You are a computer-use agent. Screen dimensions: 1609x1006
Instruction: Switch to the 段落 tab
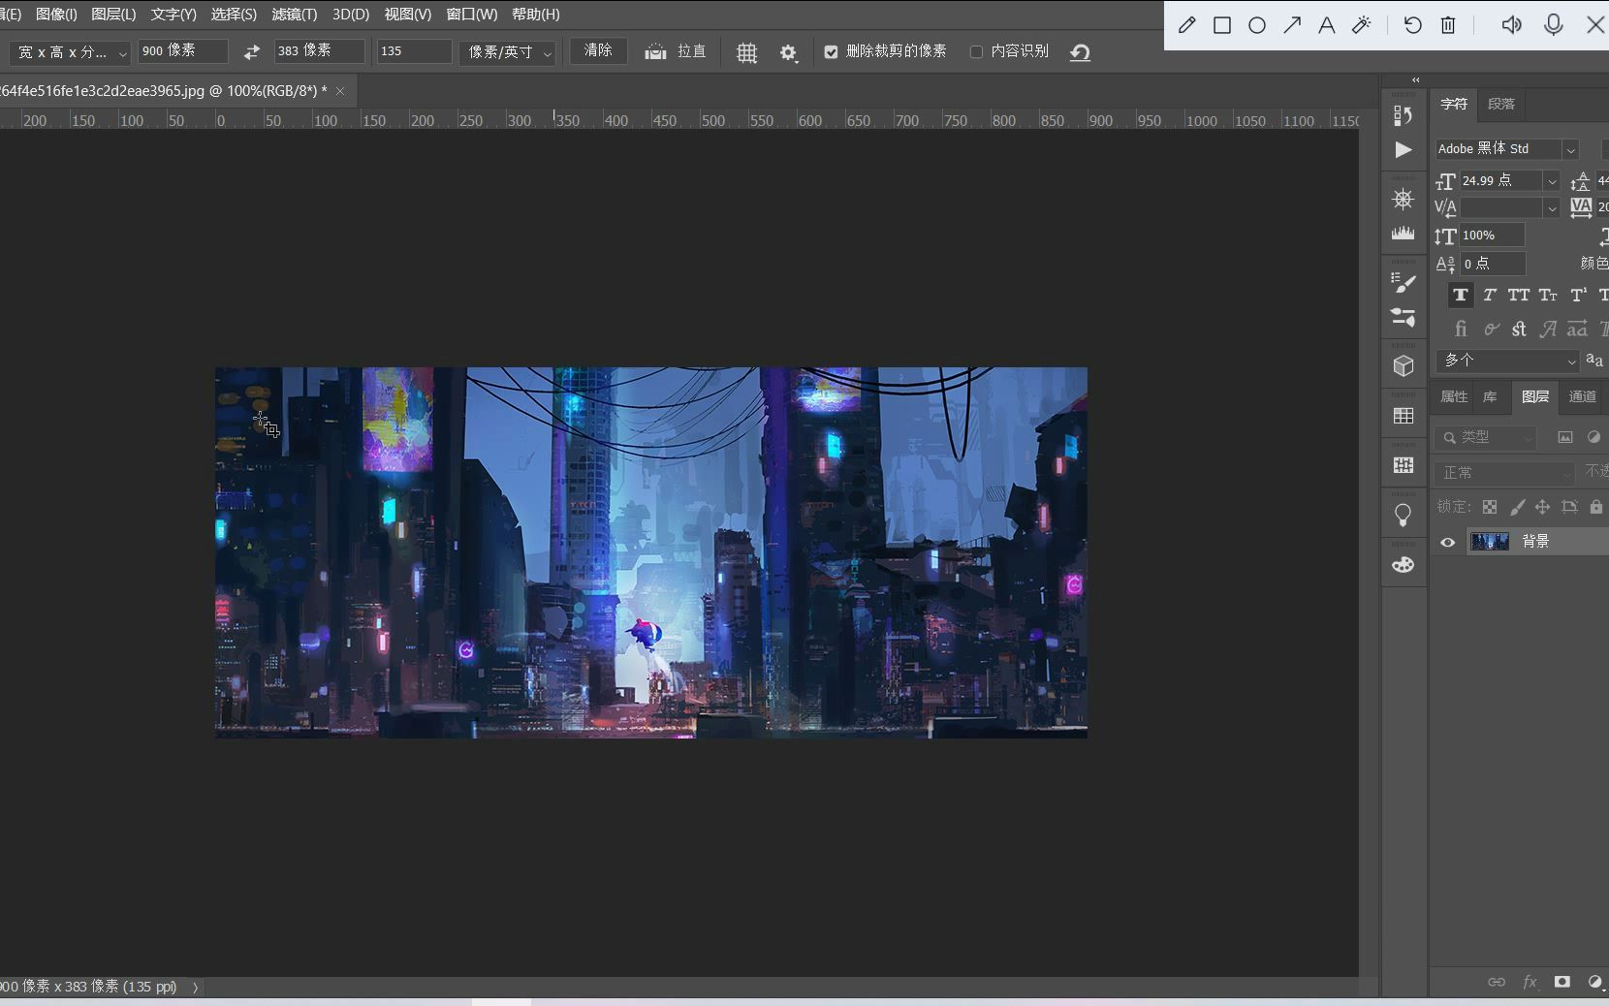[1500, 105]
